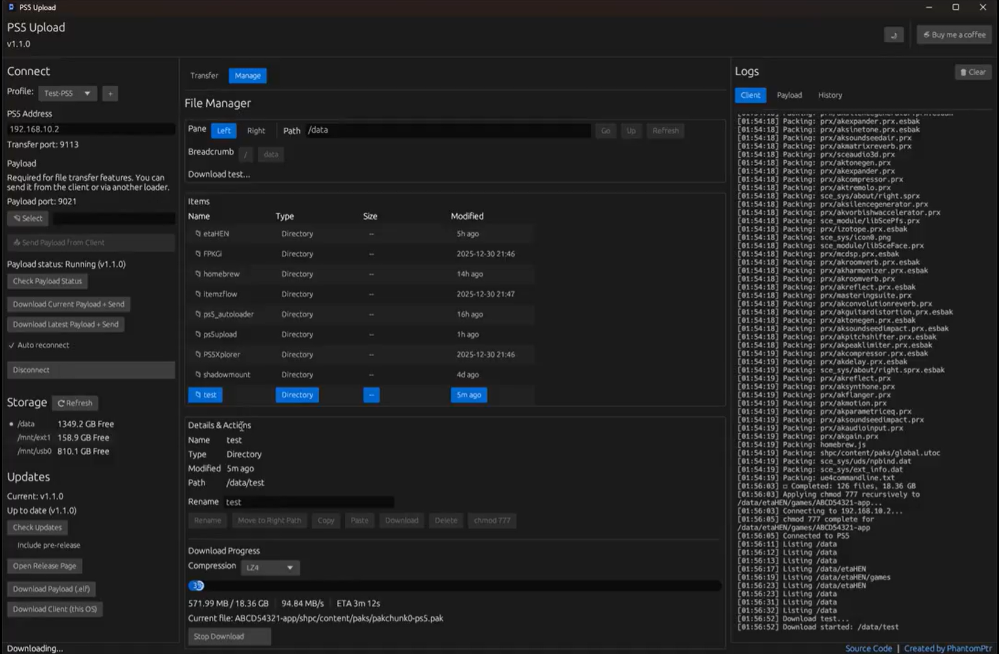Switch file manager to Right pane
This screenshot has width=999, height=654.
pos(256,130)
